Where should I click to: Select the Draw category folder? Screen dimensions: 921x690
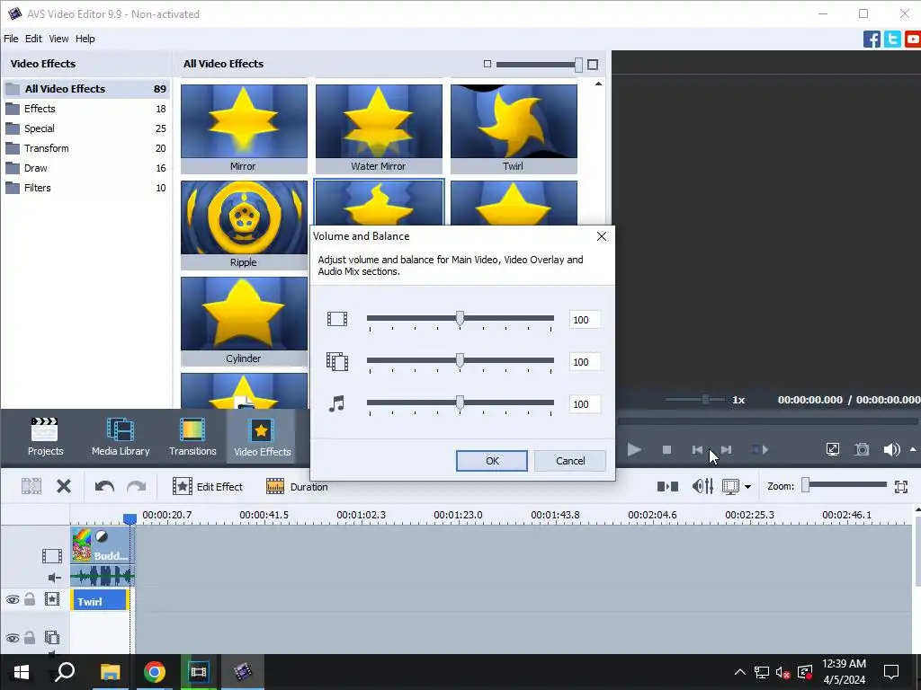point(86,168)
